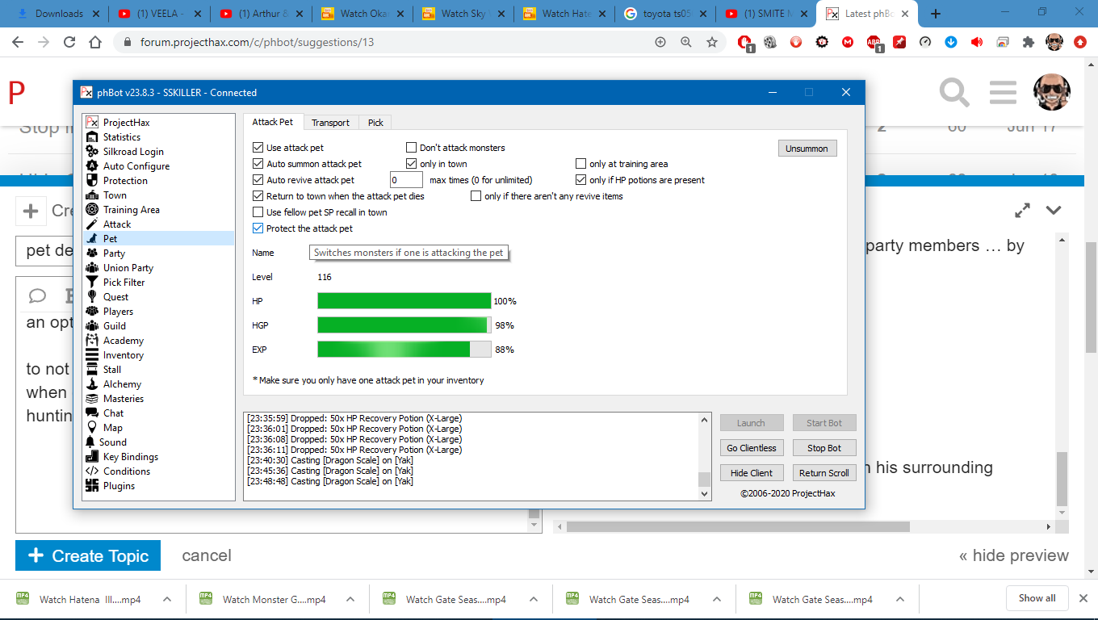Click the Unsummon button

pos(807,149)
